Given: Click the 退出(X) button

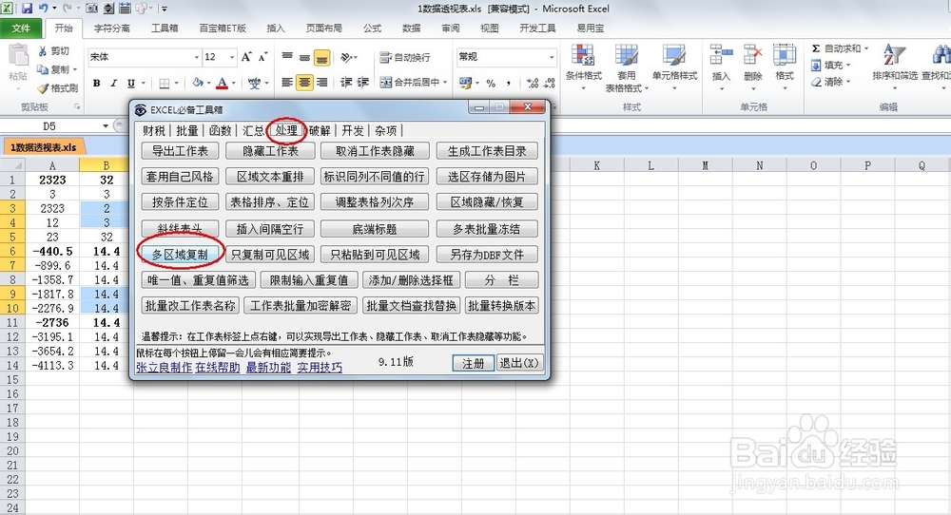Looking at the screenshot, I should pyautogui.click(x=519, y=363).
